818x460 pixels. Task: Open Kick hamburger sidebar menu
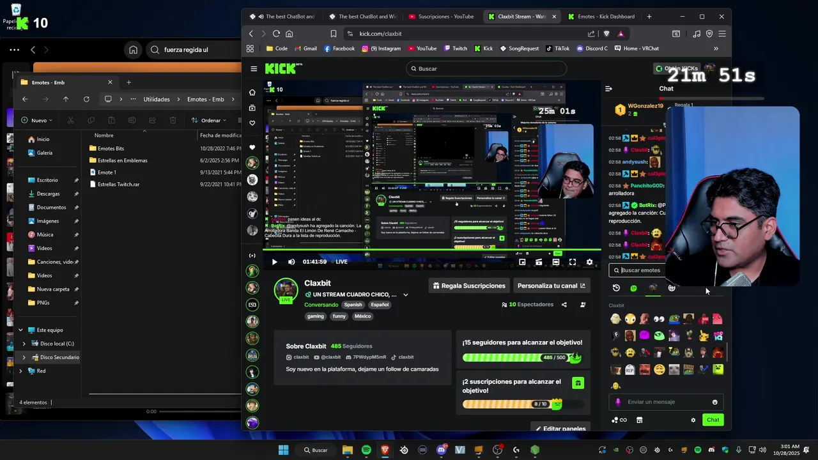point(254,68)
